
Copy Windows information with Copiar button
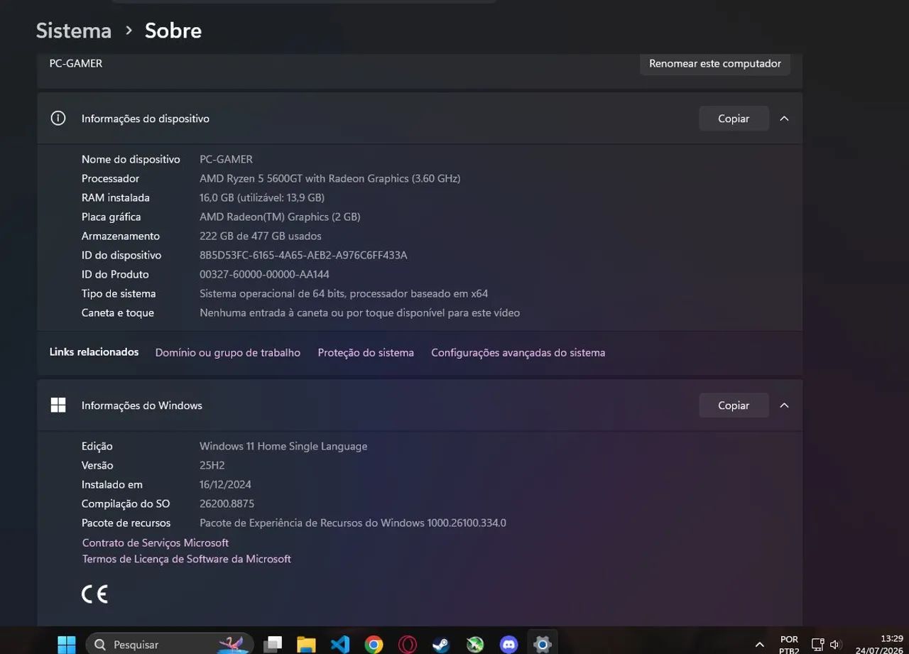[734, 405]
